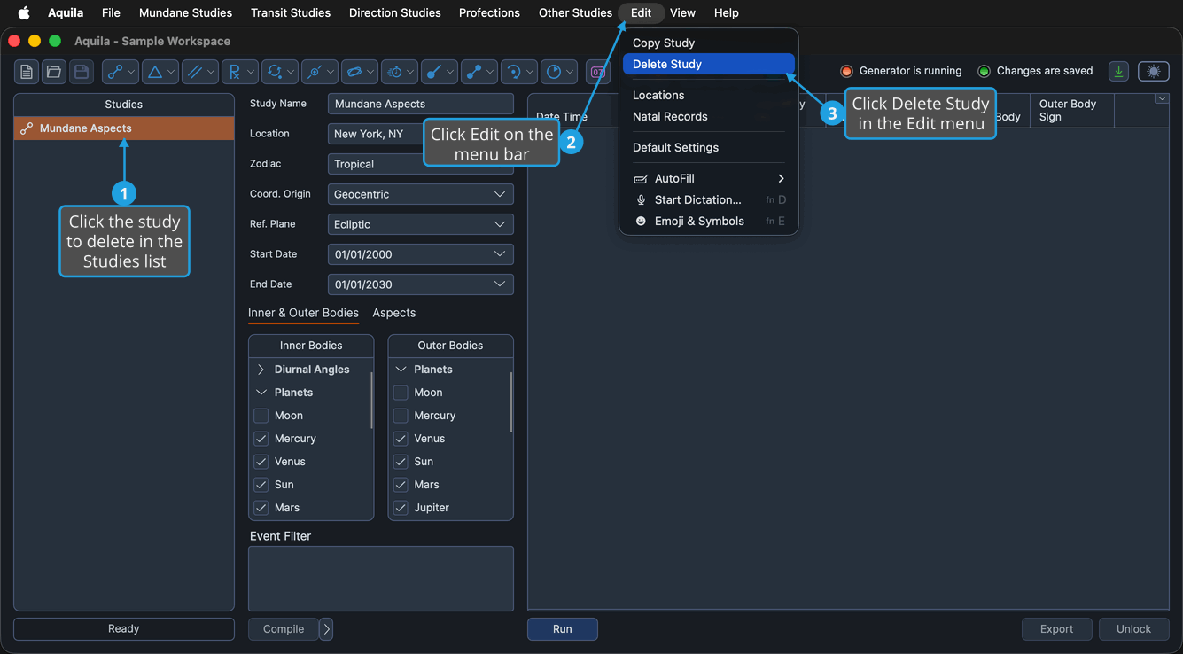Uncheck Mercury in Inner Bodies list
Image resolution: width=1183 pixels, height=654 pixels.
tap(261, 439)
